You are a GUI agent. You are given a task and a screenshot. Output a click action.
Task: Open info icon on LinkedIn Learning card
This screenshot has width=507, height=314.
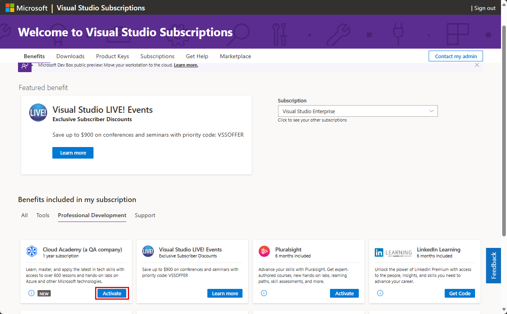click(x=380, y=293)
